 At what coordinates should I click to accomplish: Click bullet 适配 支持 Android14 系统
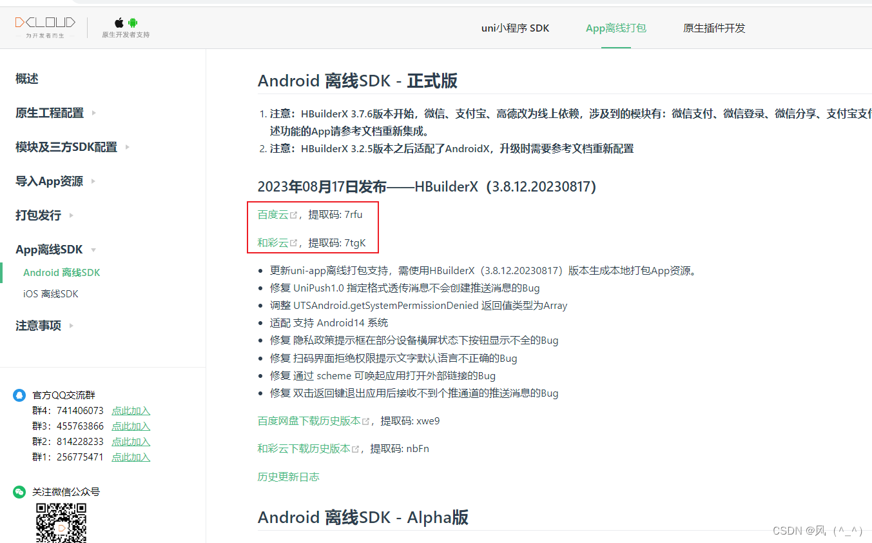click(329, 322)
